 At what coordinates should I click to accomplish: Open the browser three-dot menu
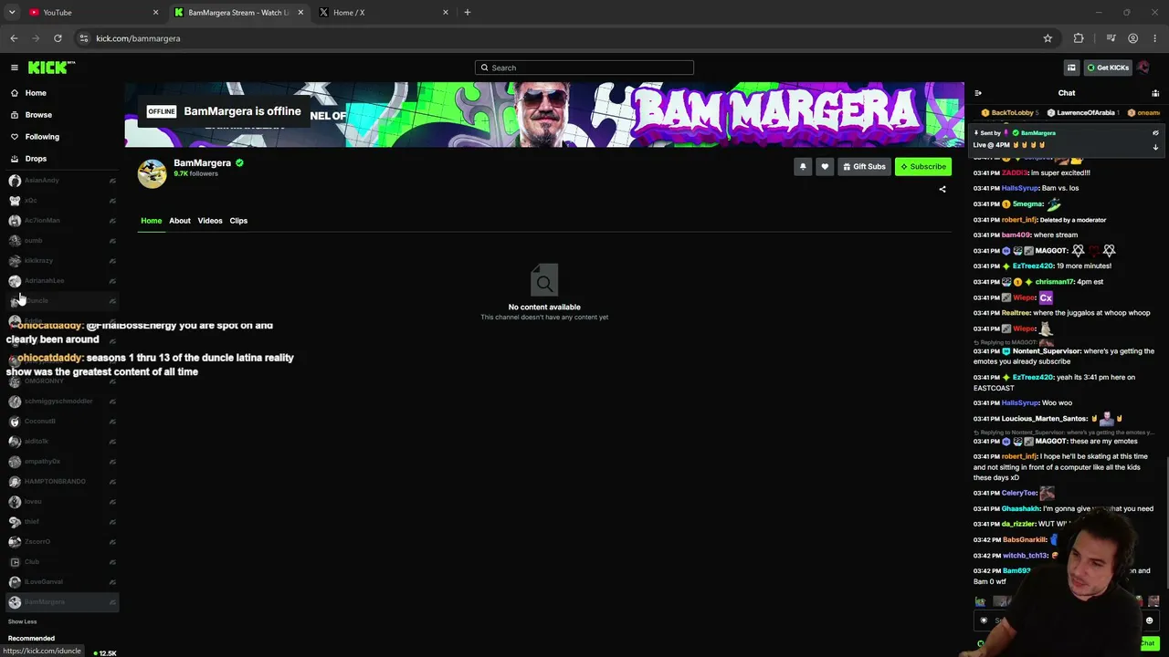pyautogui.click(x=1155, y=38)
